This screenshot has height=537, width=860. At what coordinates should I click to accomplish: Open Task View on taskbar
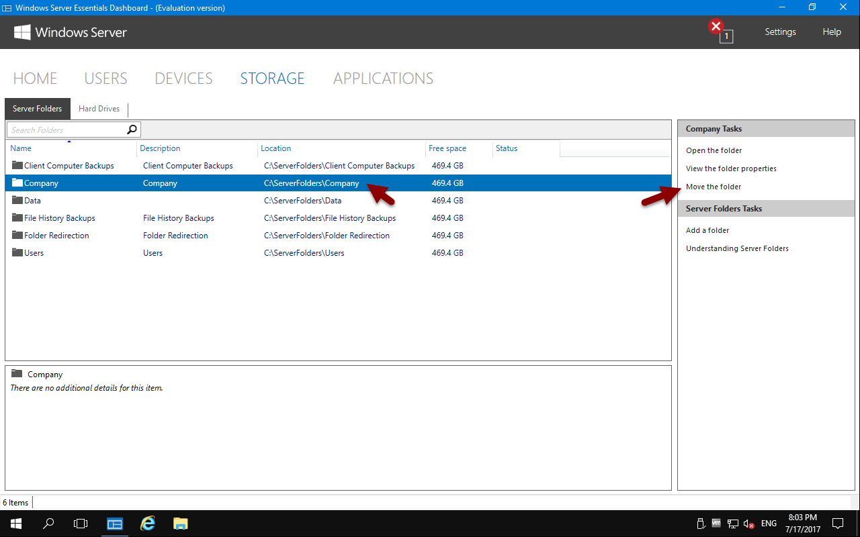click(x=81, y=524)
